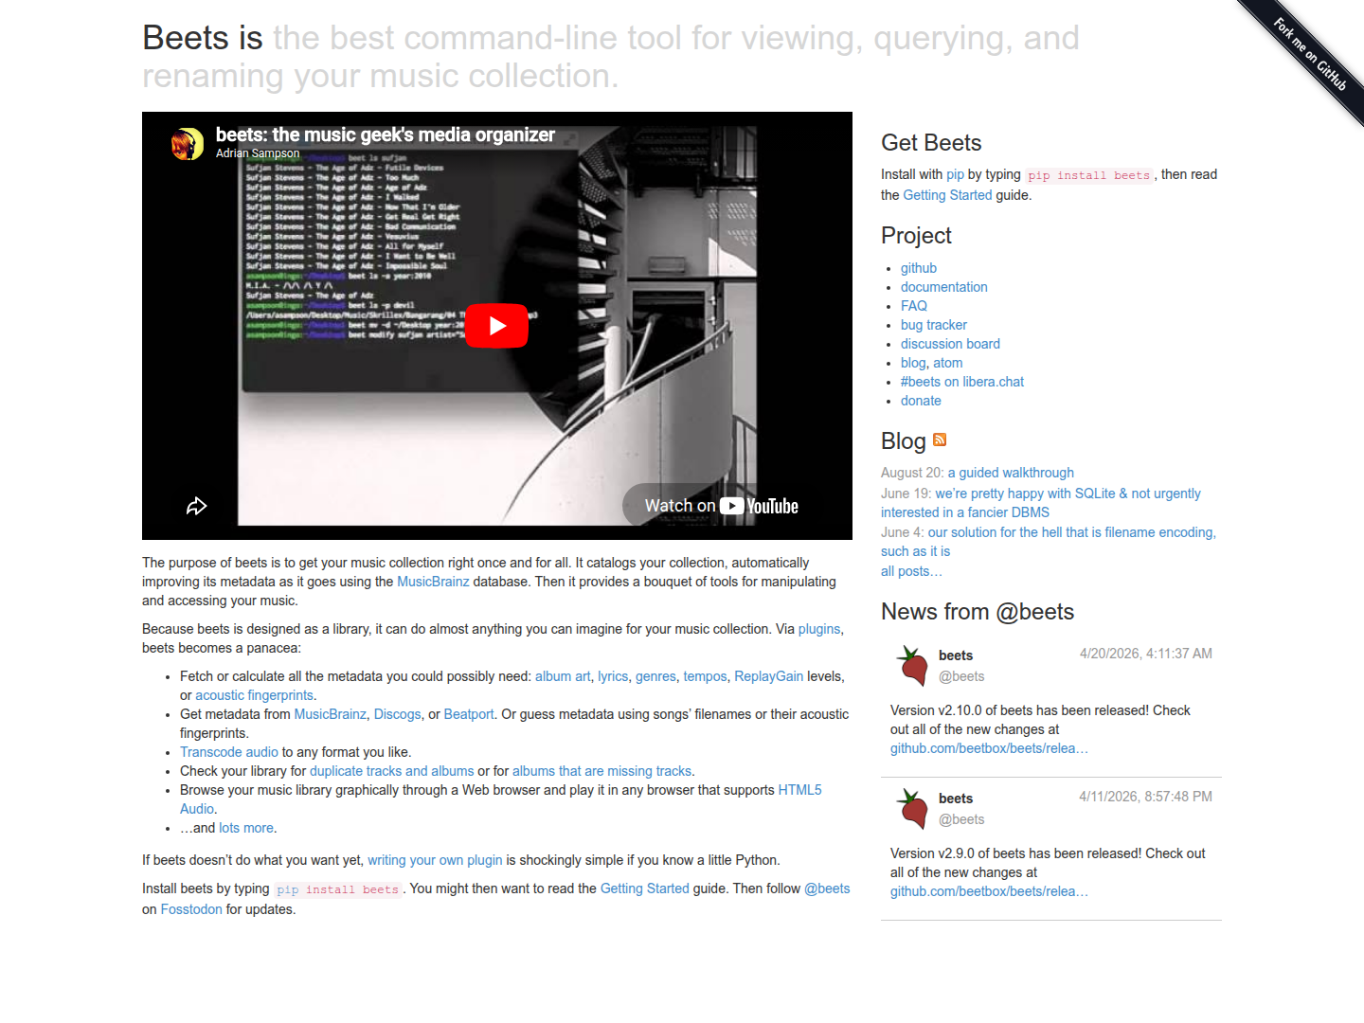1364x1023 pixels.
Task: Open the lyrics link
Action: pyautogui.click(x=613, y=676)
